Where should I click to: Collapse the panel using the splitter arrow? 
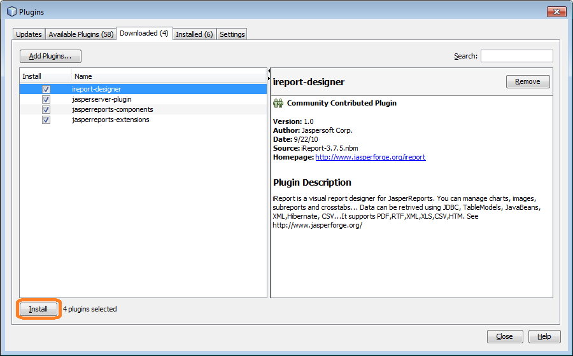[269, 71]
